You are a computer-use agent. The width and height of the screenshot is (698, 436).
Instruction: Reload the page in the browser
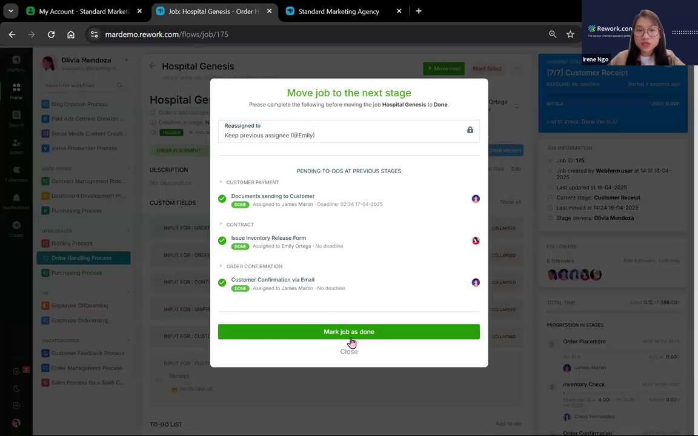[51, 35]
